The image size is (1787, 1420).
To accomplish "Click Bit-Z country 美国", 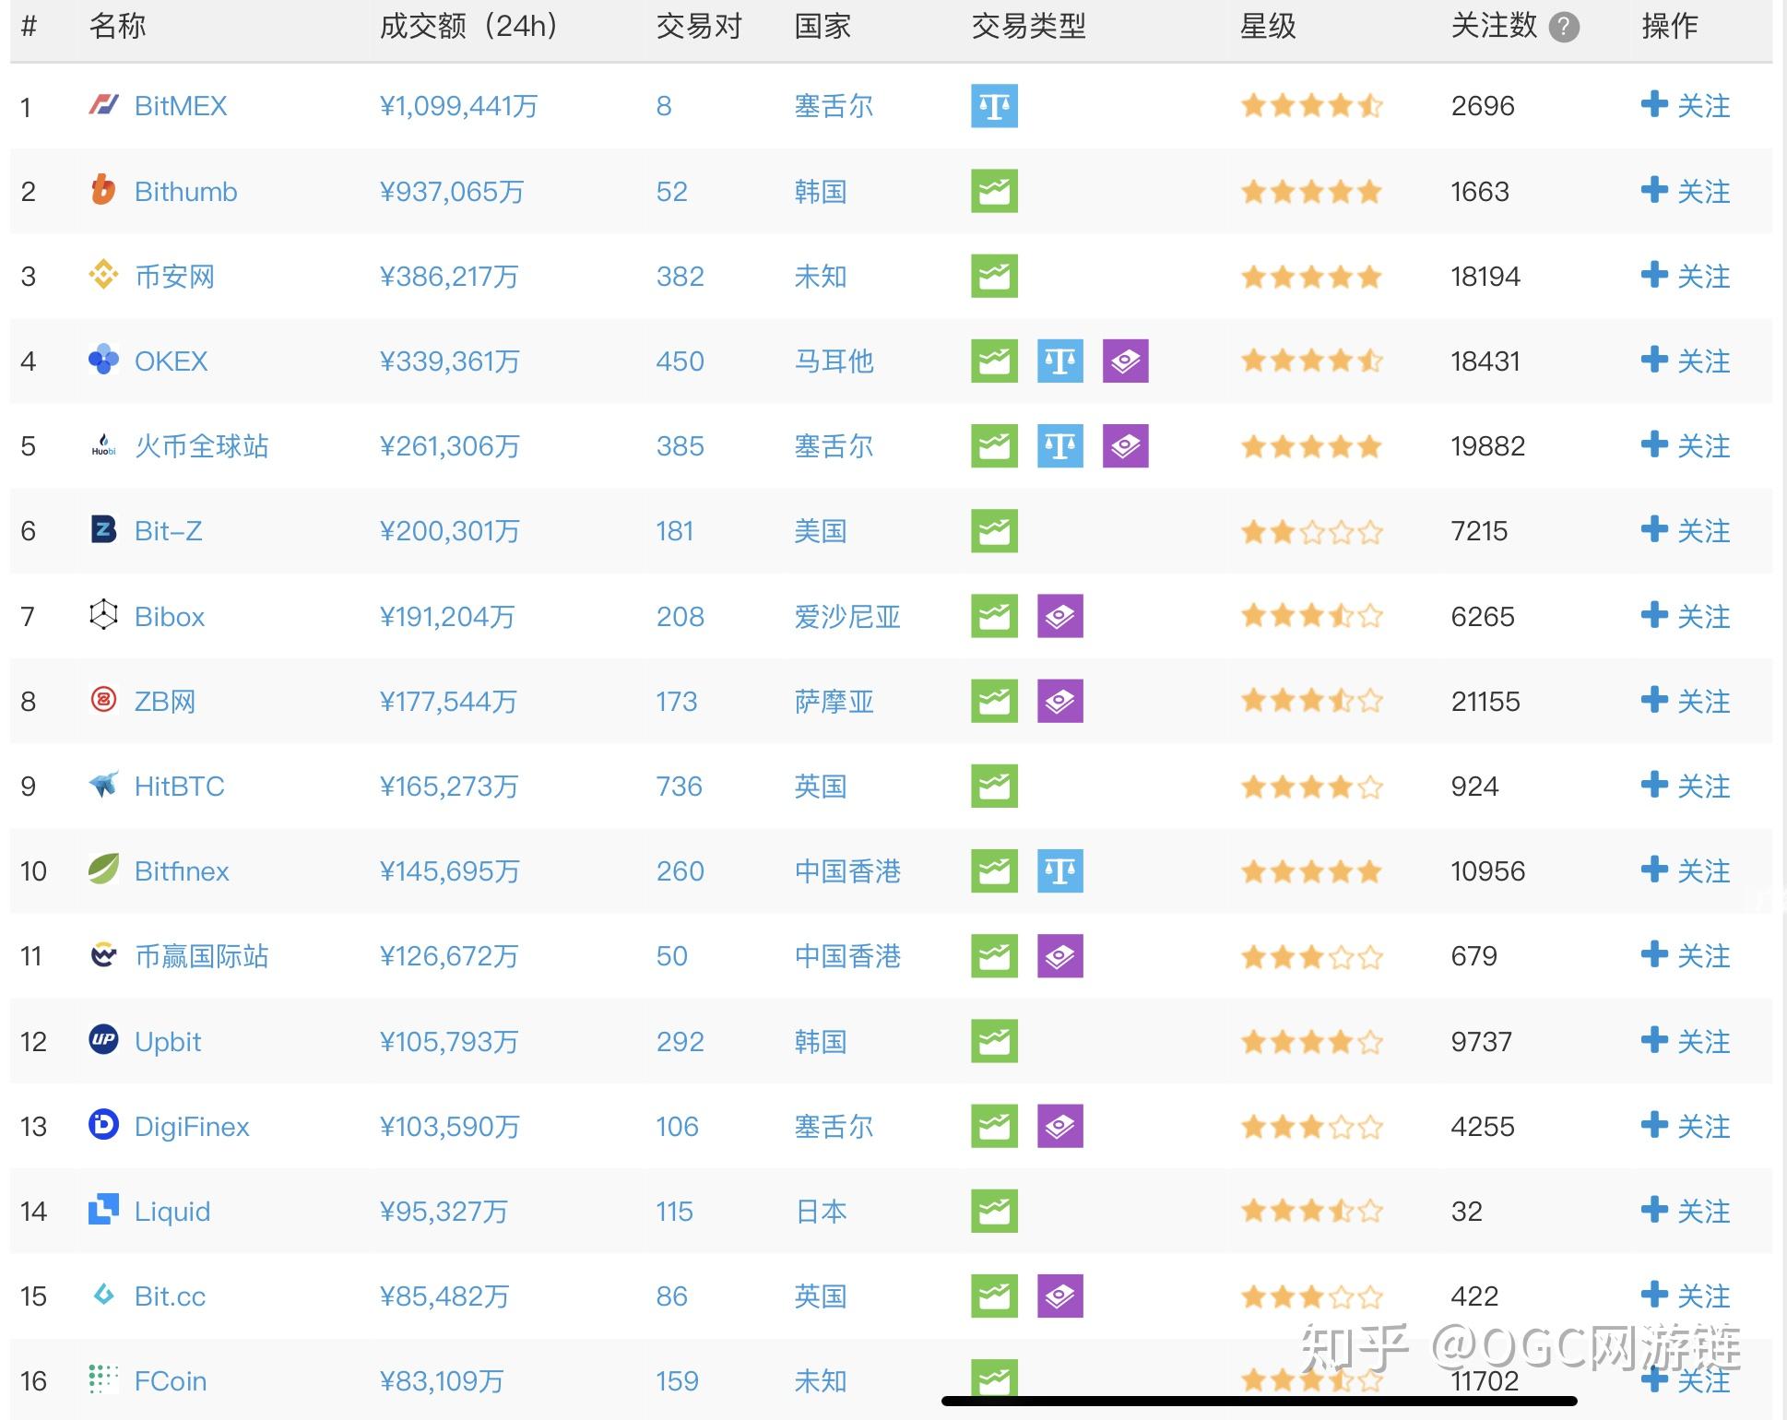I will pos(821,531).
